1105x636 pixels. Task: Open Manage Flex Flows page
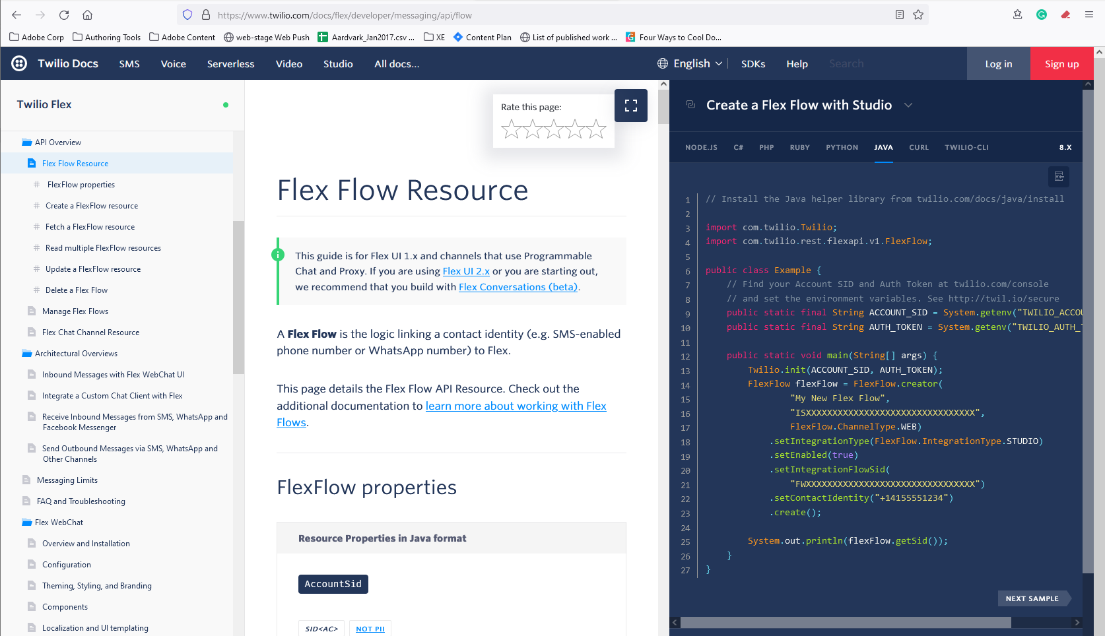click(75, 311)
